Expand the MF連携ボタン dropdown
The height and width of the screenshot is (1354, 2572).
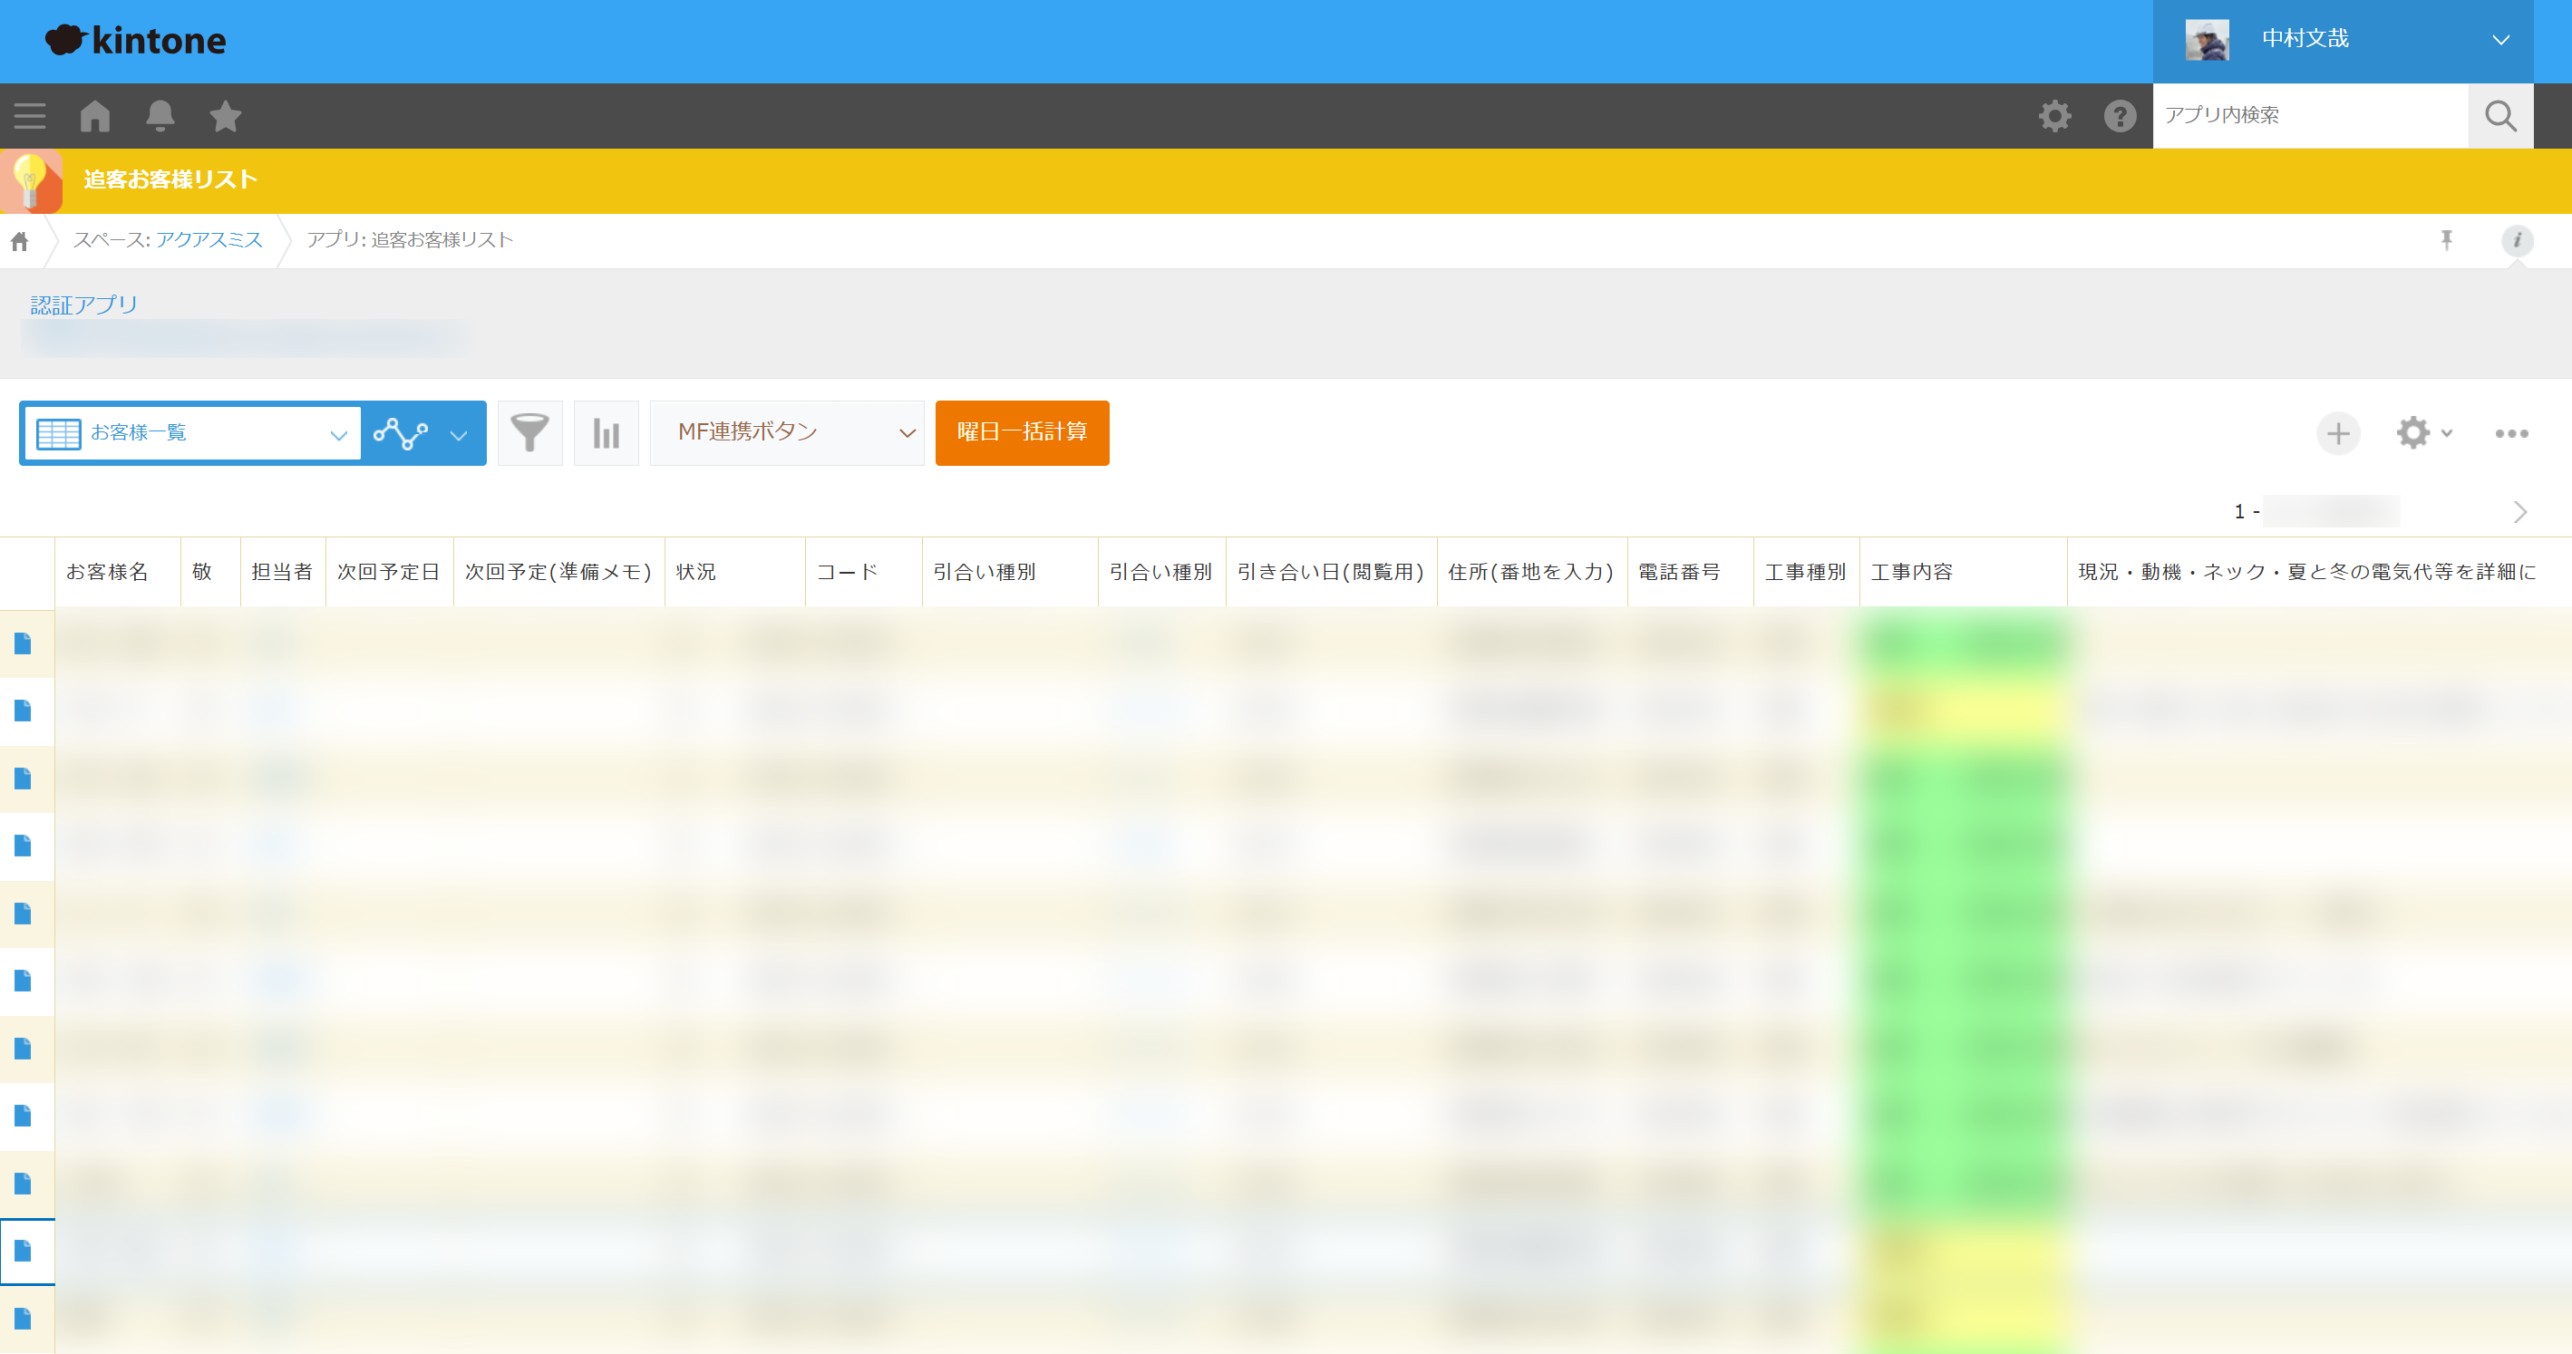[x=787, y=433]
